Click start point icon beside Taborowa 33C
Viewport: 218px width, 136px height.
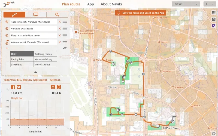point(7,22)
